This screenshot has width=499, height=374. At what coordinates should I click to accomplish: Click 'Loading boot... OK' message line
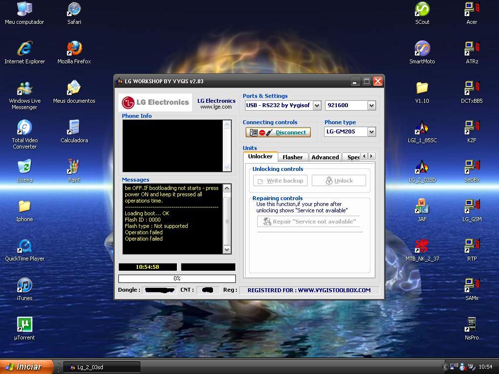(x=147, y=213)
